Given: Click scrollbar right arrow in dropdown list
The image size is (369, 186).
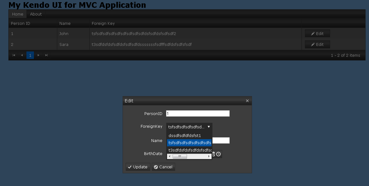Looking at the screenshot, I should (209, 156).
